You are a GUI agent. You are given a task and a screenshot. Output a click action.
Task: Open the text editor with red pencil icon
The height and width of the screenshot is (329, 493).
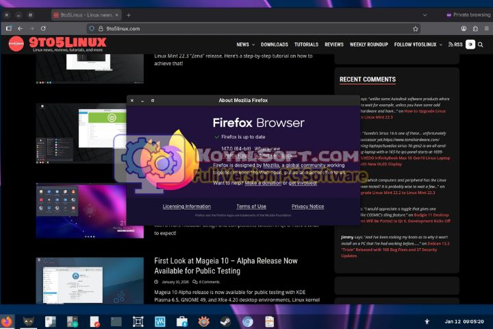(94, 321)
